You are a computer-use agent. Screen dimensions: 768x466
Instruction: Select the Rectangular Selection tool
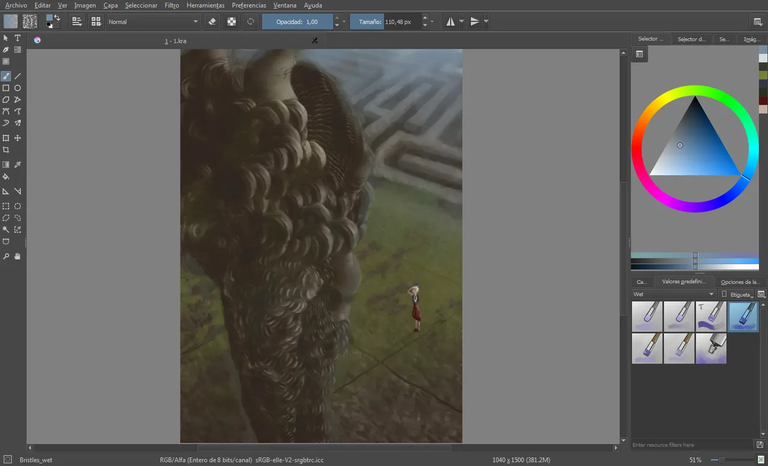(x=6, y=206)
